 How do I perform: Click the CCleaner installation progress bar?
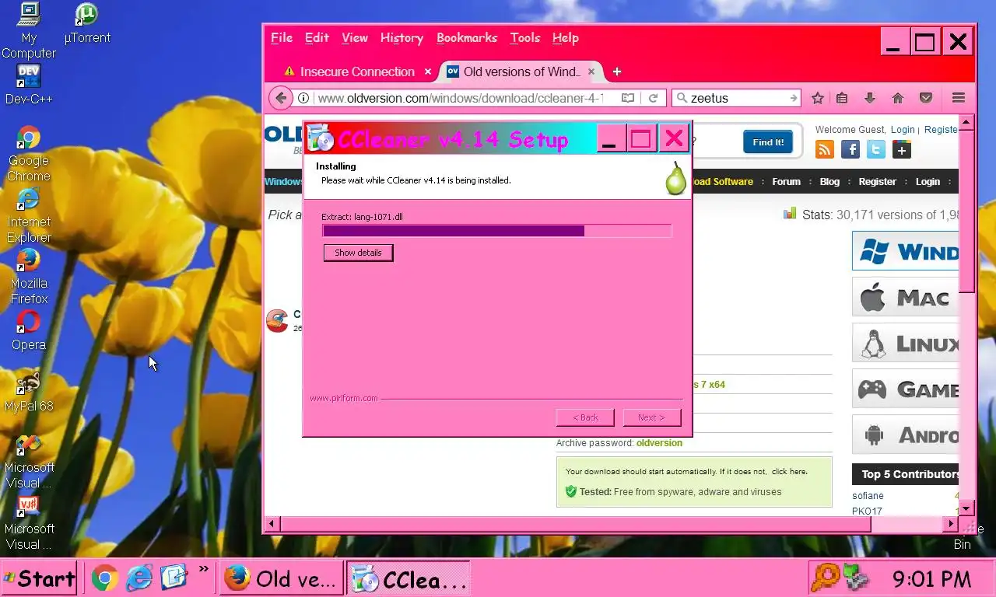496,231
